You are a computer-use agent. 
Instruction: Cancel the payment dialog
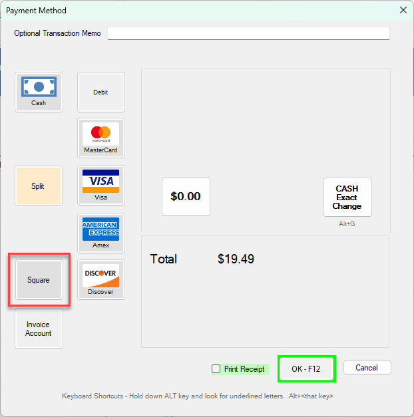tap(367, 368)
